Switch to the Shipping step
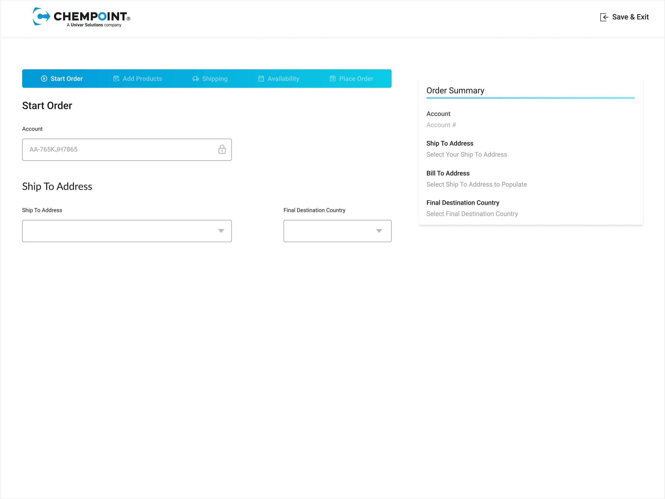This screenshot has height=499, width=665. 210,79
